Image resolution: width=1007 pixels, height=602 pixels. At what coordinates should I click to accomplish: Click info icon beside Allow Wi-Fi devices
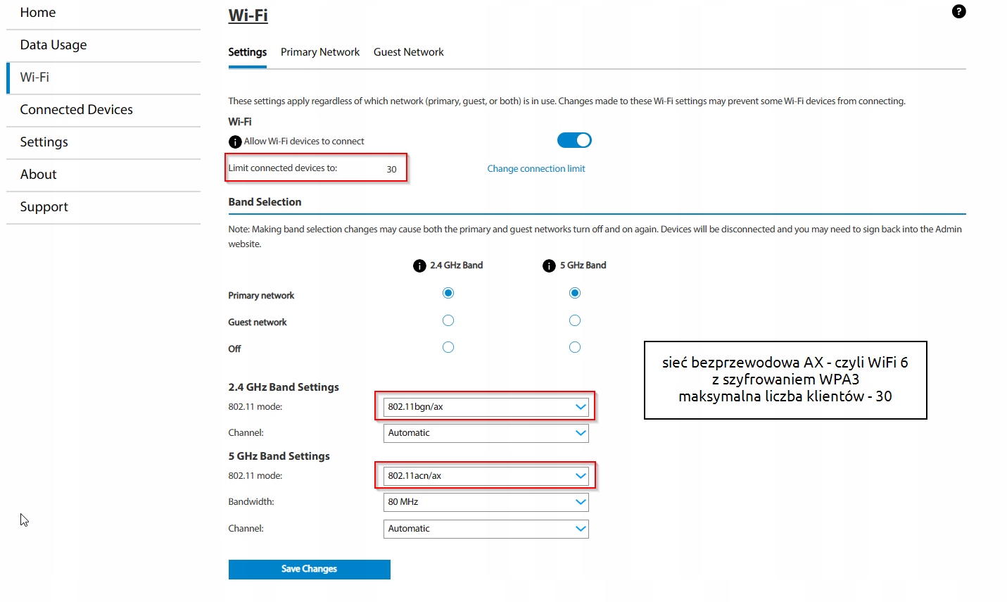(x=235, y=142)
